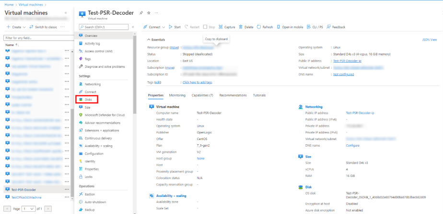Sort list by Name column

[x=12, y=45]
